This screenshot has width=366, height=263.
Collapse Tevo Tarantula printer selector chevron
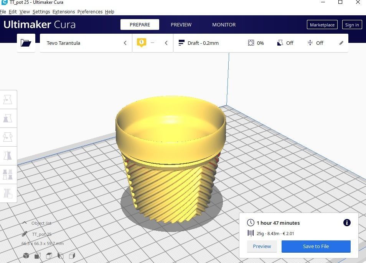pyautogui.click(x=125, y=43)
